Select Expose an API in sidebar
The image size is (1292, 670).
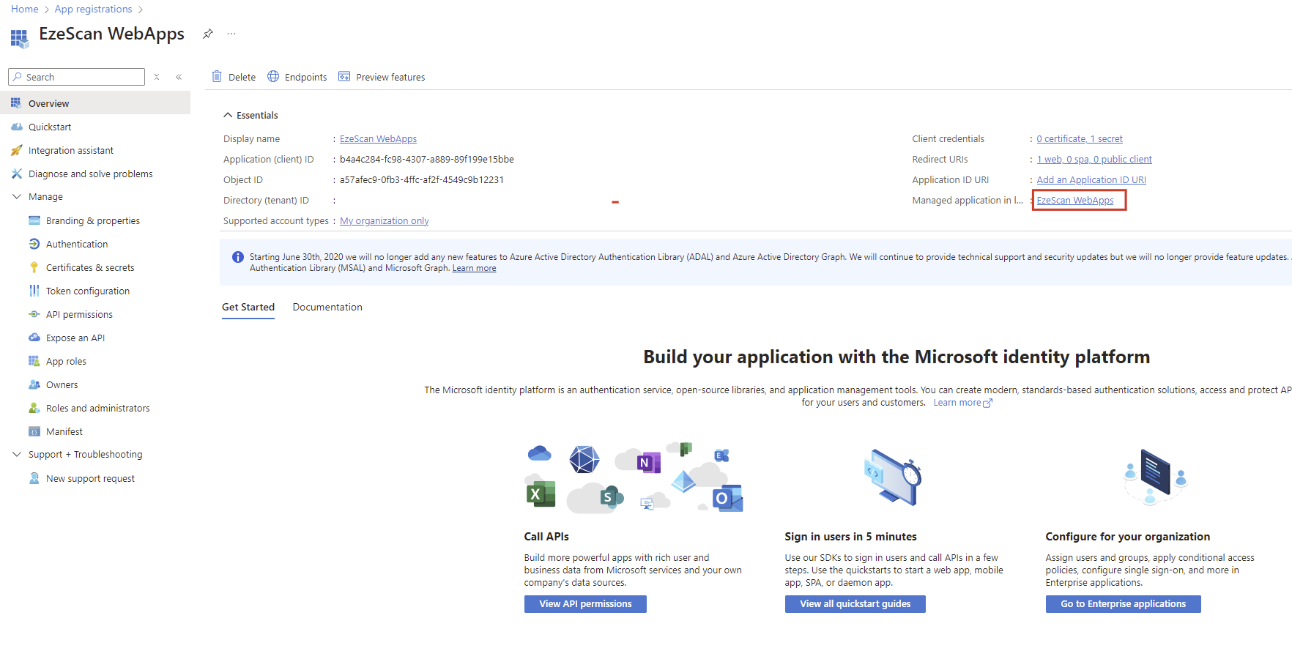(x=75, y=338)
